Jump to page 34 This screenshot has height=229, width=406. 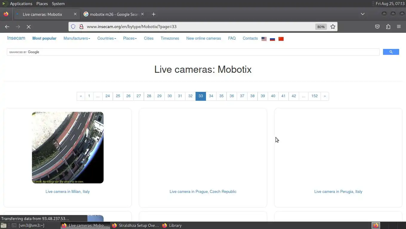click(x=211, y=96)
